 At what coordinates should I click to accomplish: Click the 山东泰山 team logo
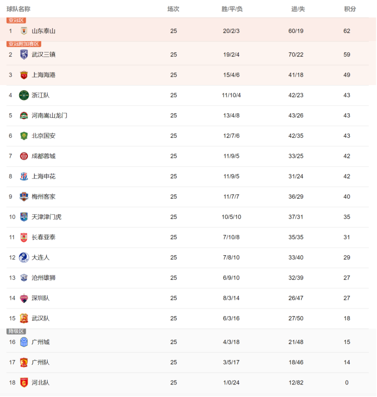click(x=24, y=31)
